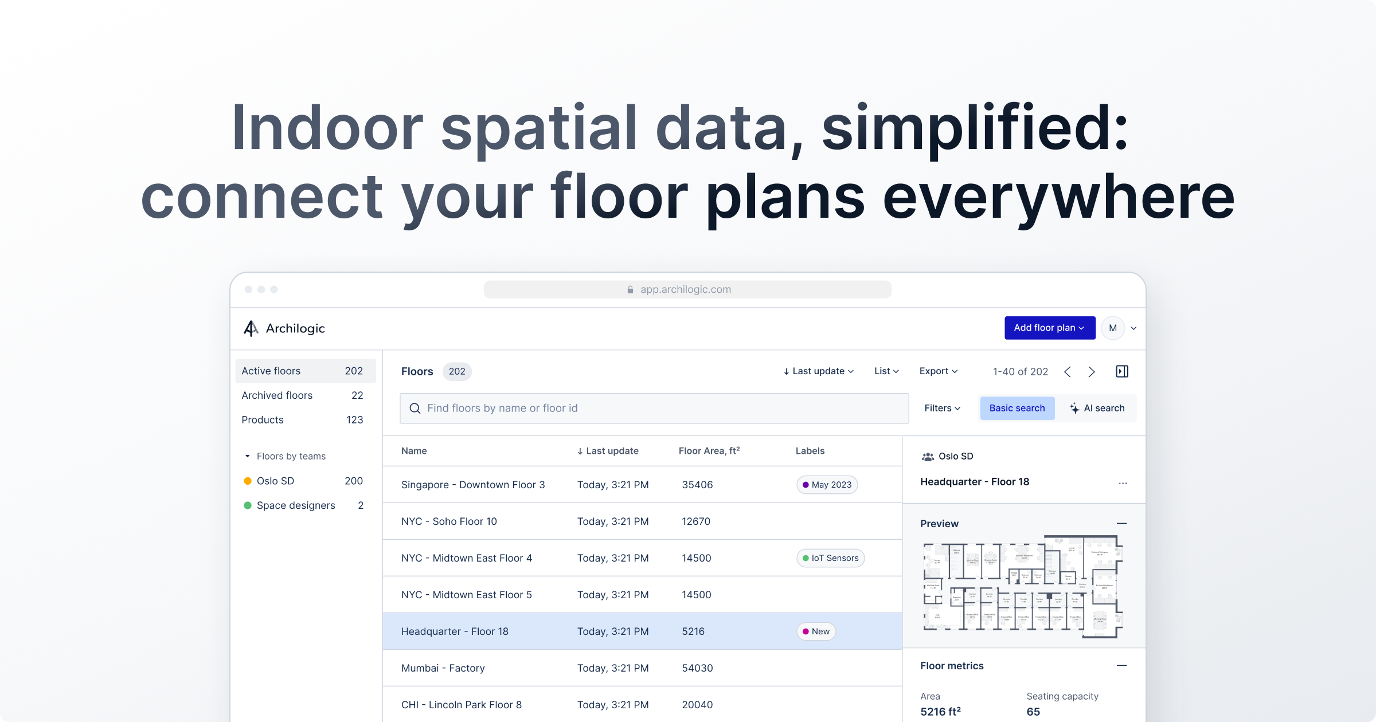Open the Add floor plan dropdown
Screen dimensions: 1376x722
(x=1049, y=328)
